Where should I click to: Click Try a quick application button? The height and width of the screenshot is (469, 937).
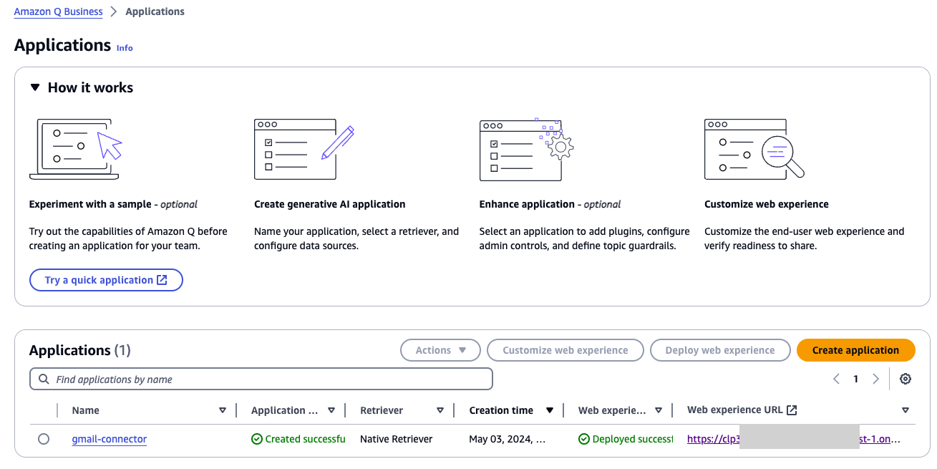(106, 280)
